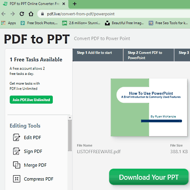Select Step 2 Convert PDF to PowerPoint
190x190 pixels.
point(149,55)
